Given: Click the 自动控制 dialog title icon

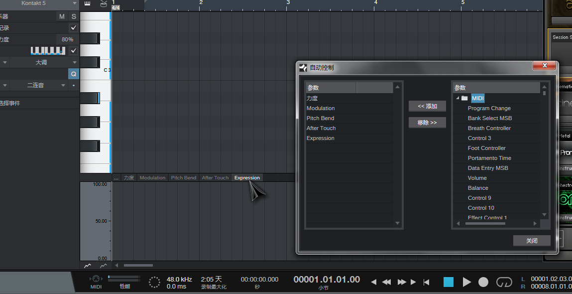Looking at the screenshot, I should tap(303, 68).
